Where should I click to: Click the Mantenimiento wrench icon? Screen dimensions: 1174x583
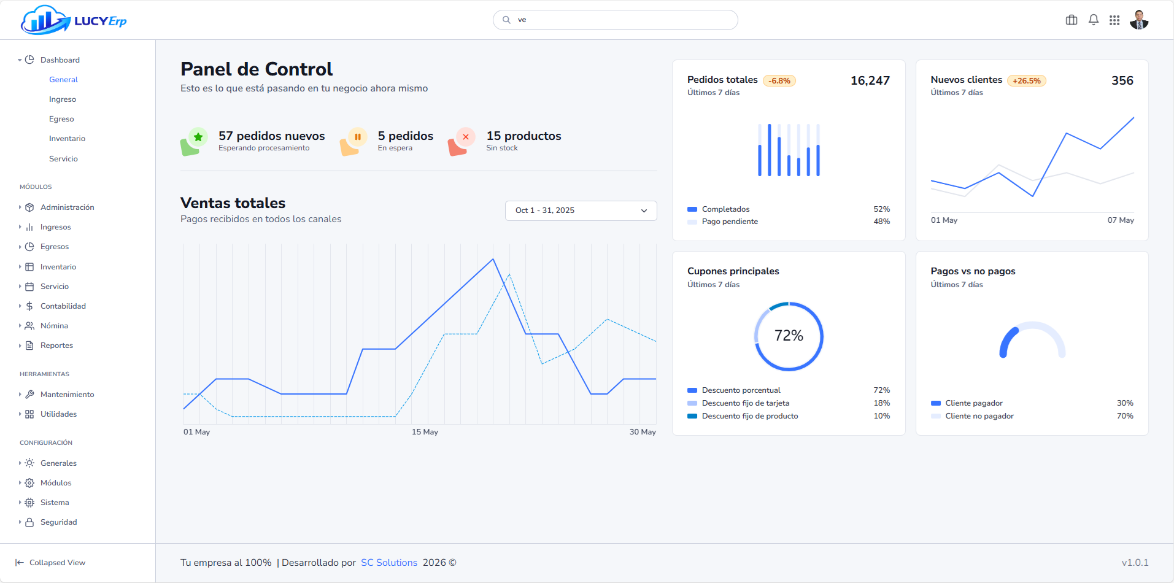click(x=29, y=395)
